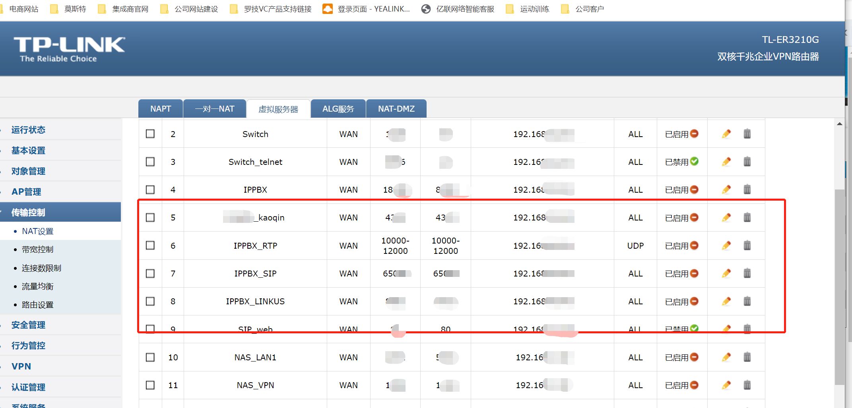
Task: Edit the NAS_LAN1 rule with pencil icon
Action: 726,357
